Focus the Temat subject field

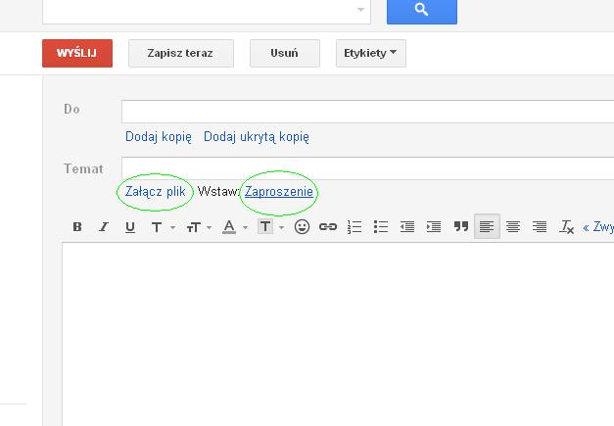click(367, 167)
